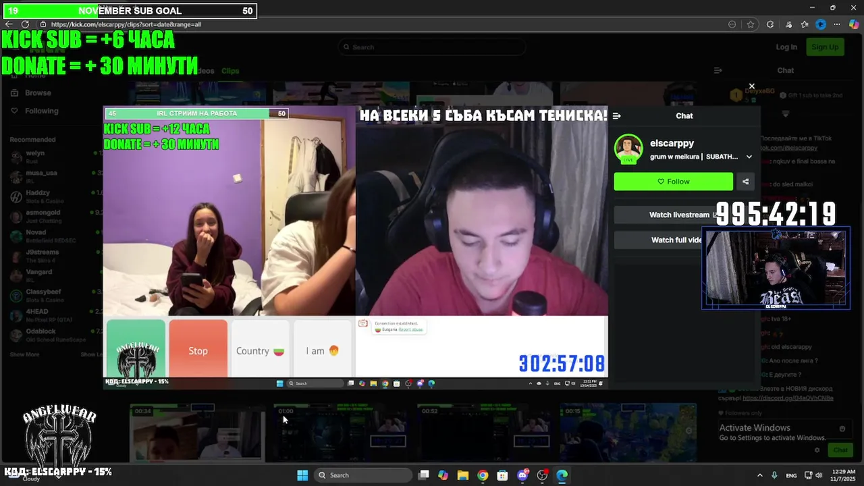Open the Favorites list icon in toolbar

pyautogui.click(x=805, y=24)
